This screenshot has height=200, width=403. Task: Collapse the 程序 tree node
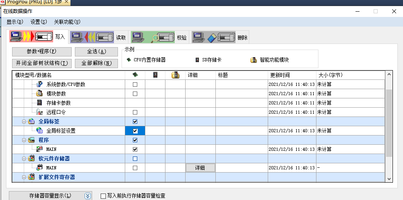point(24,140)
